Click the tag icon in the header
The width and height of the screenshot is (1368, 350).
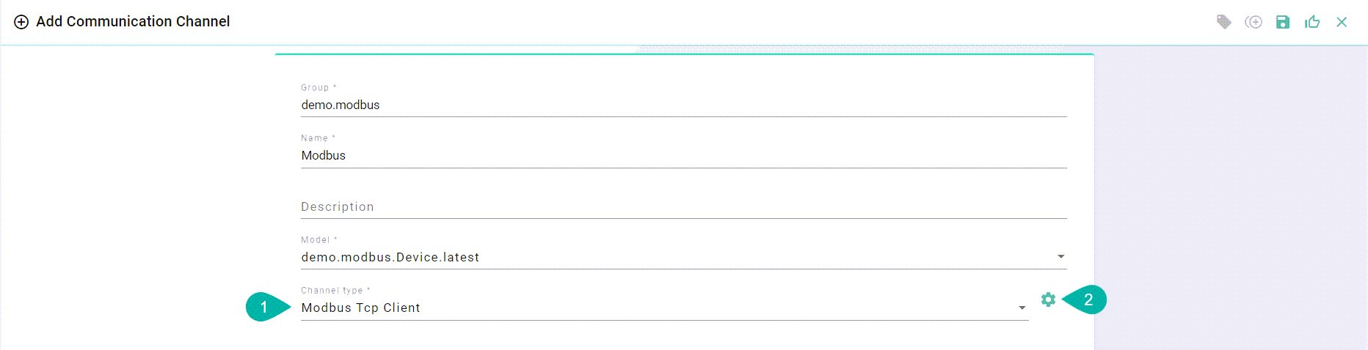(x=1223, y=22)
